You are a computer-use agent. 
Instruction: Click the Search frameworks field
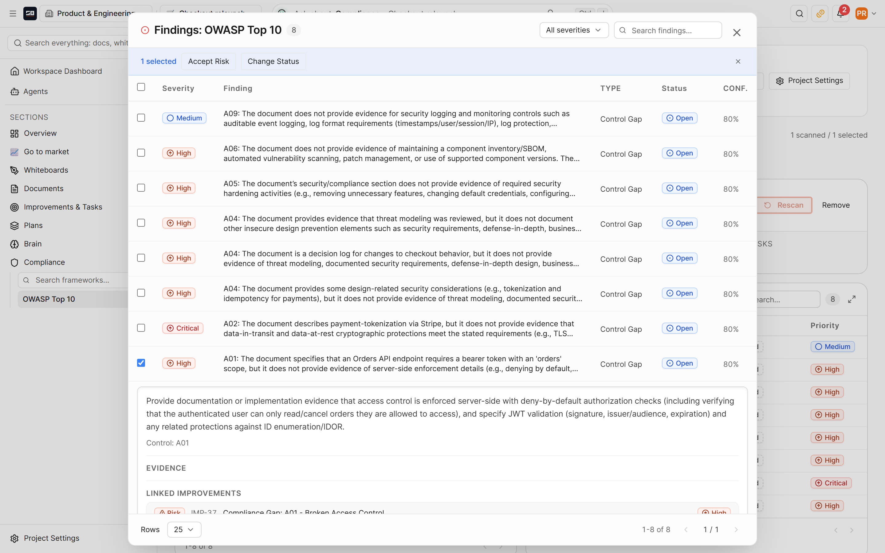click(73, 280)
